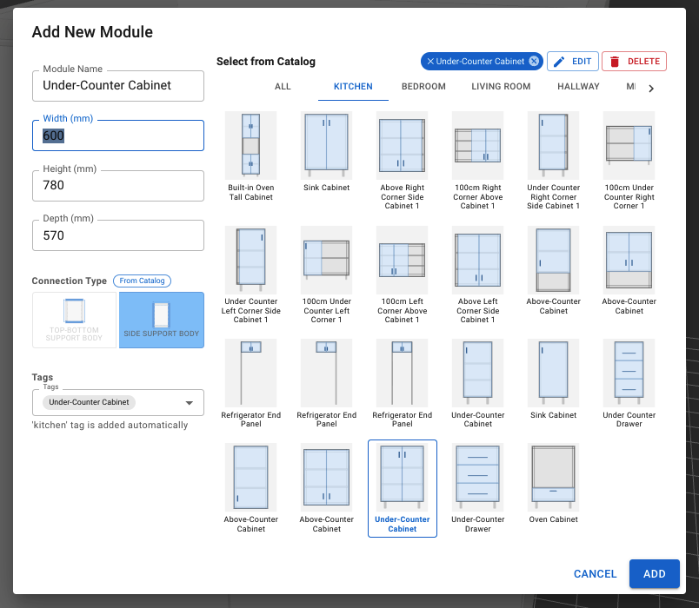Switch to the ALL tab
This screenshot has width=699, height=608.
283,86
